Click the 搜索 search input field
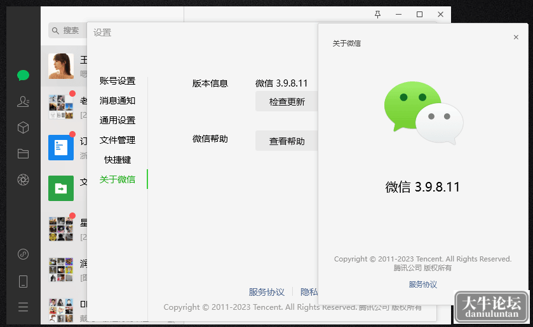Screen dimensions: 533x327 pos(67,31)
